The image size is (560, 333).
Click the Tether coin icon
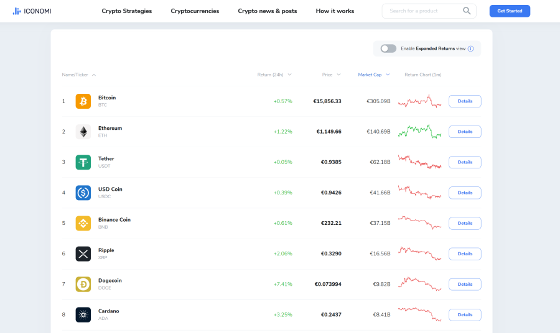[x=83, y=162]
